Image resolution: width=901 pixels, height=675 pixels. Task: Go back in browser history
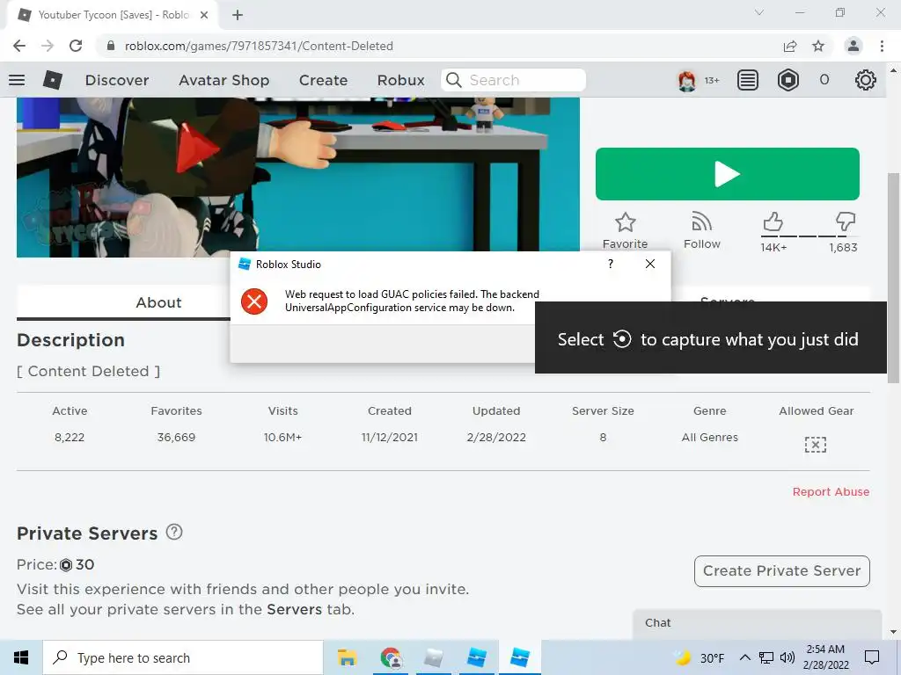click(x=19, y=46)
